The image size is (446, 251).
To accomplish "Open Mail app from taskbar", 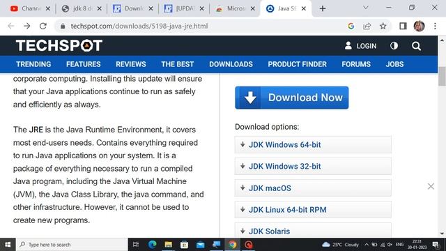I will 200,245.
